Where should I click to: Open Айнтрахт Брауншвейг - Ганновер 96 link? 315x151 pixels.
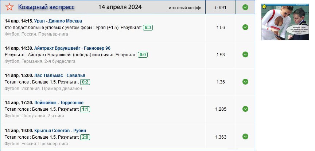72,48
